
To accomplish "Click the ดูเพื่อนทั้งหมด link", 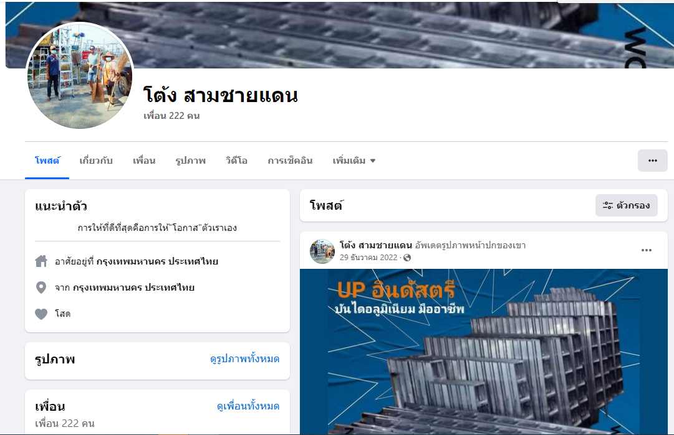I will coord(248,406).
